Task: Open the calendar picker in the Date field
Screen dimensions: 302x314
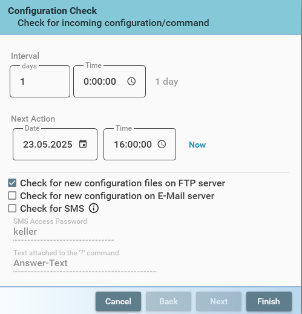Action: [x=83, y=144]
